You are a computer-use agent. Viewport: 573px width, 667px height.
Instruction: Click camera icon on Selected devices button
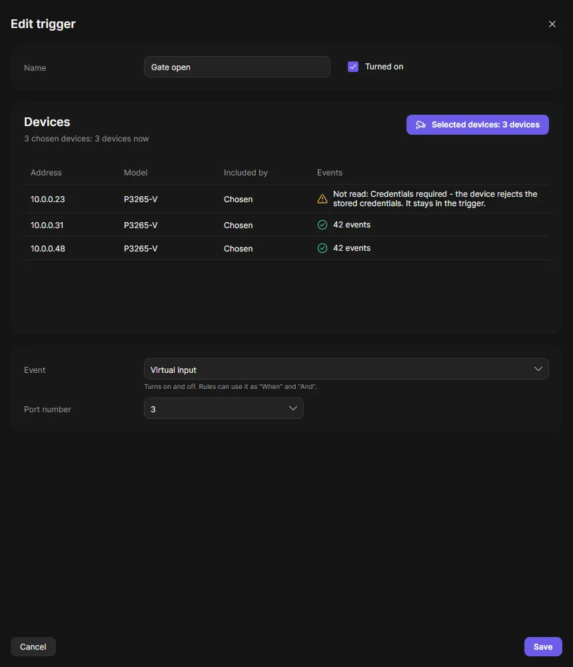(x=420, y=125)
